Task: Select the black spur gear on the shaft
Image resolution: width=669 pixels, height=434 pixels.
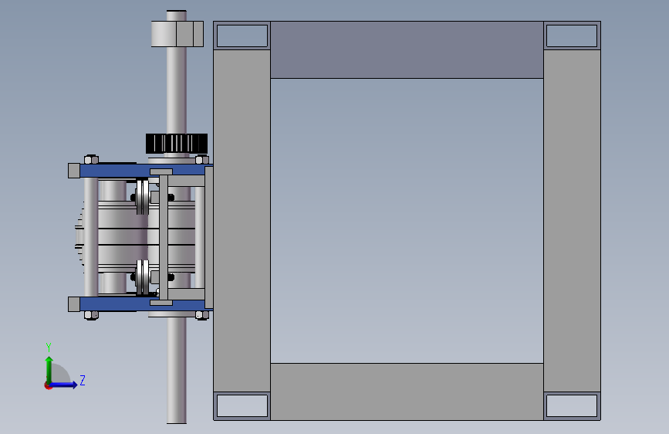Action: click(177, 144)
